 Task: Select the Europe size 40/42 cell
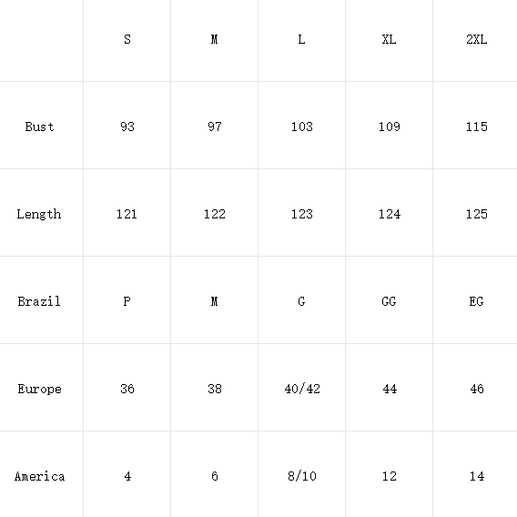click(301, 389)
